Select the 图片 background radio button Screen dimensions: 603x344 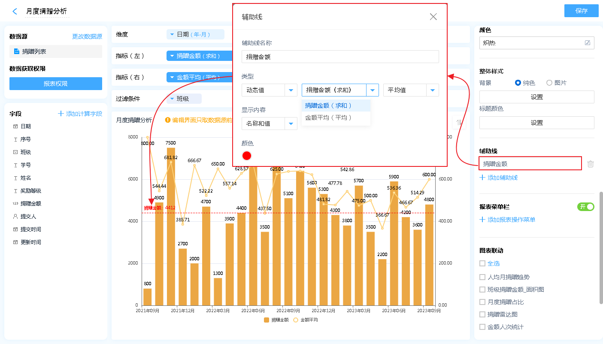point(549,83)
